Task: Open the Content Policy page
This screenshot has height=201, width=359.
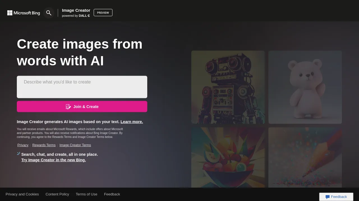Action: 57,194
